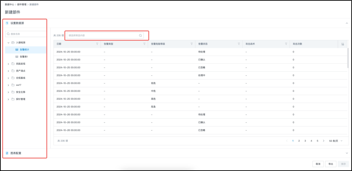Click the 取消 button
This screenshot has width=352, height=171.
(x=318, y=164)
